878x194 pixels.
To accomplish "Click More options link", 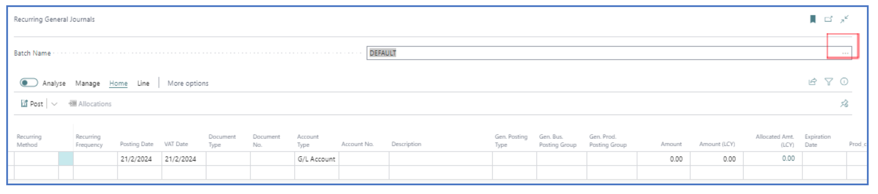I will pos(188,83).
